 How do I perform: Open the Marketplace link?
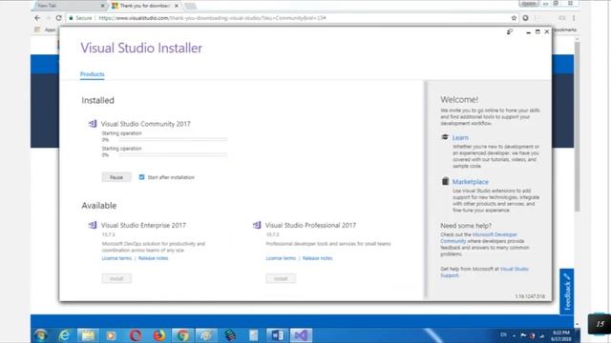tap(471, 182)
